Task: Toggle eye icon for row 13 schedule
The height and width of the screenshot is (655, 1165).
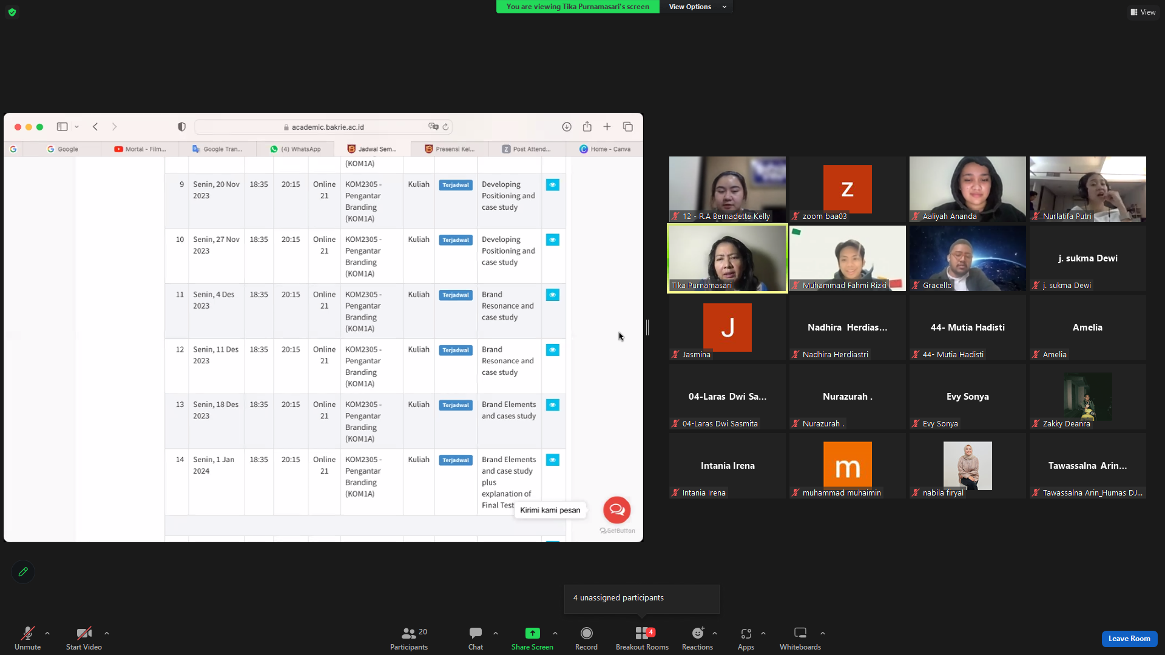Action: coord(553,405)
